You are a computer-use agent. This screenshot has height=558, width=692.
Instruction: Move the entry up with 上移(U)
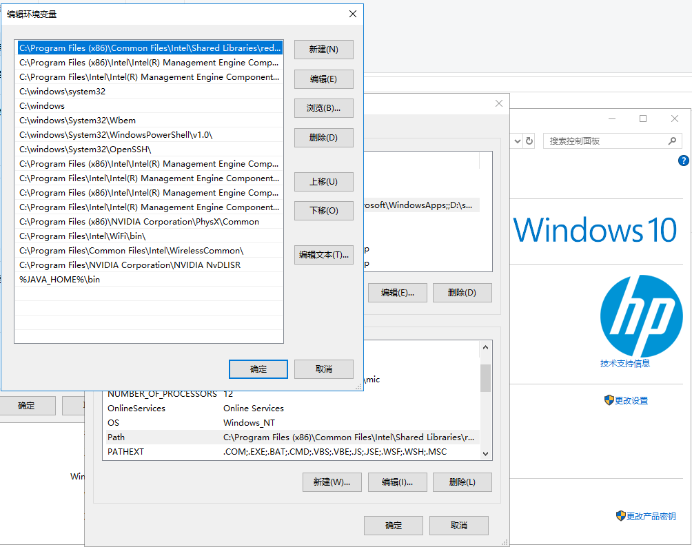click(323, 182)
